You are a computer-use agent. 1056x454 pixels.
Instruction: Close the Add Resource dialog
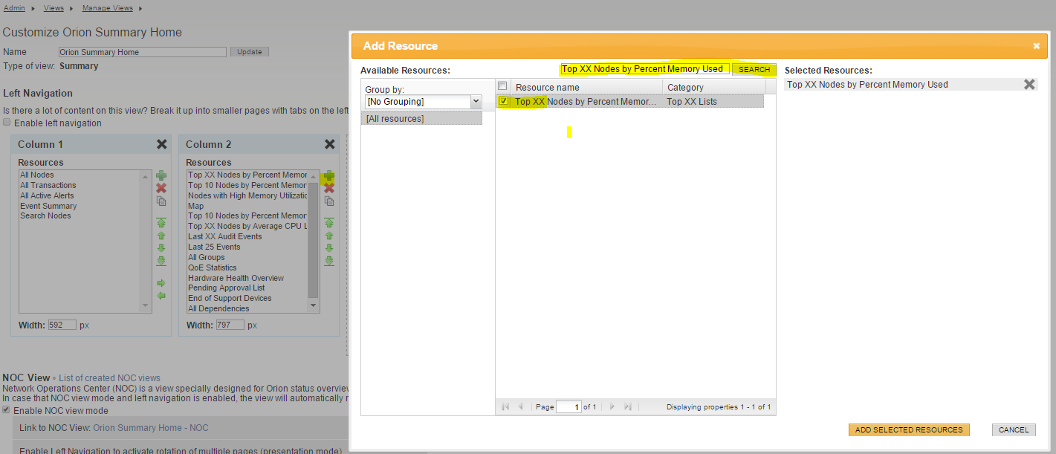coord(1036,46)
